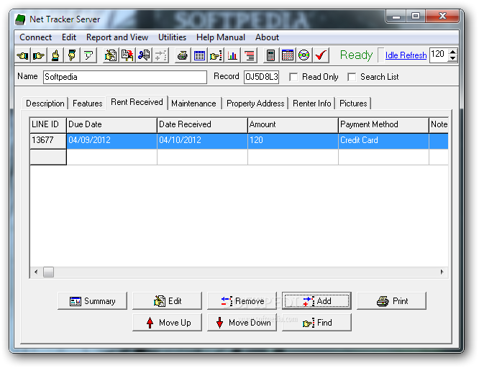The height and width of the screenshot is (368, 479).
Task: Decrease the idle refresh value with down arrow
Action: click(x=453, y=59)
